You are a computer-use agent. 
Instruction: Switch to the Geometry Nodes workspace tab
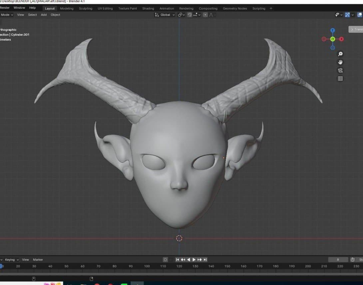coord(235,8)
